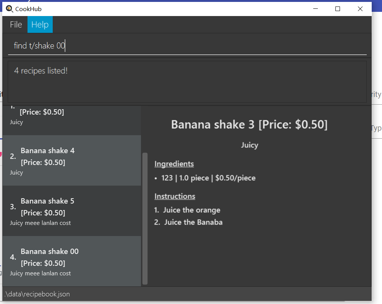
Task: Select the Banana shake 00 recipe card
Action: [72, 261]
